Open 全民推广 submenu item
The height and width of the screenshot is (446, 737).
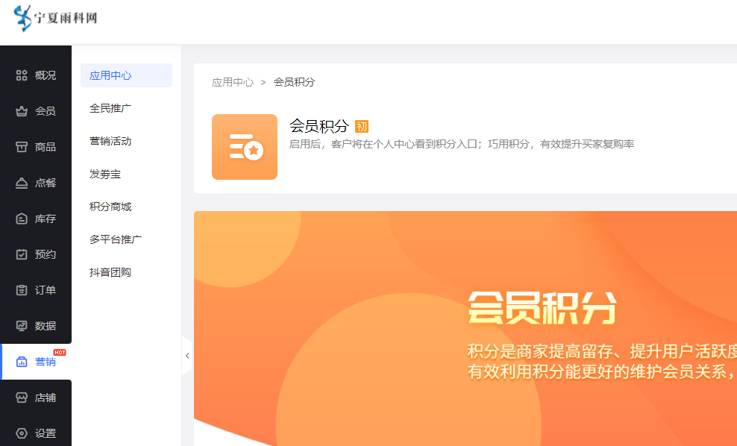[x=110, y=108]
